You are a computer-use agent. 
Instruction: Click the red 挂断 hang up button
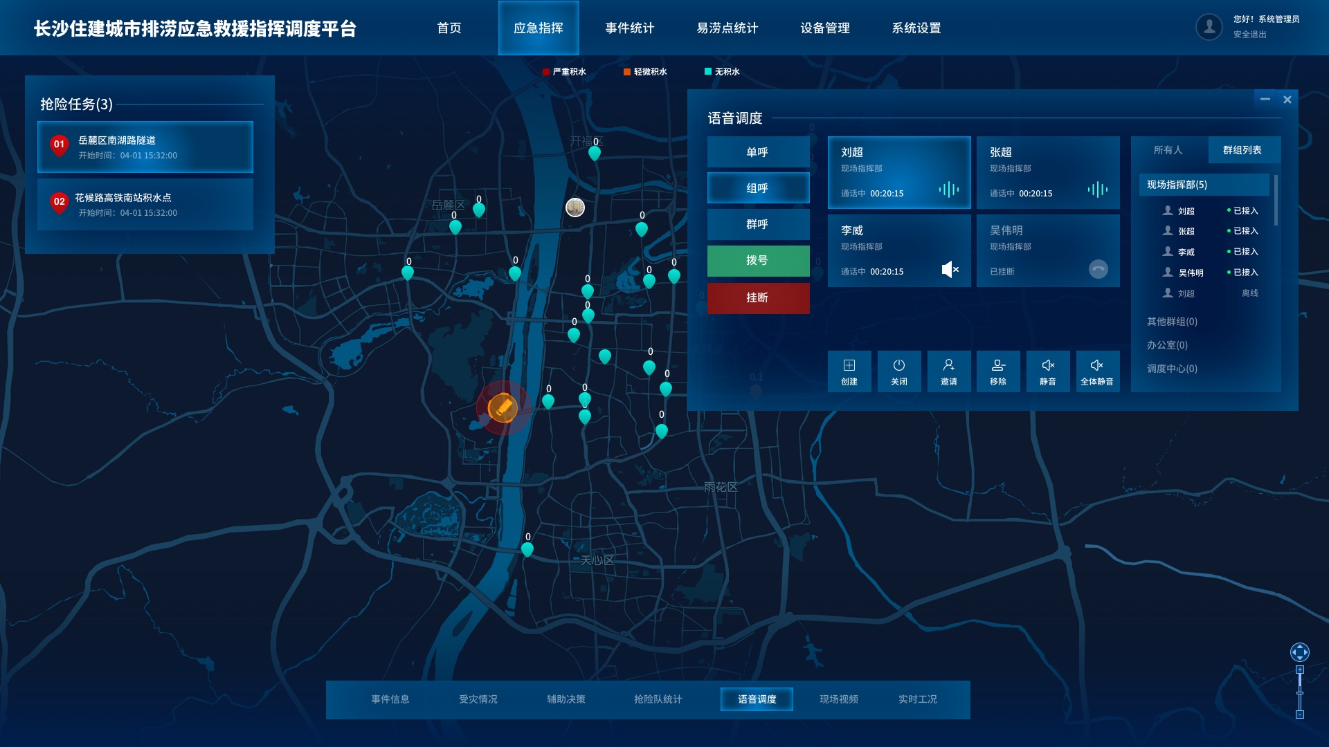click(758, 298)
